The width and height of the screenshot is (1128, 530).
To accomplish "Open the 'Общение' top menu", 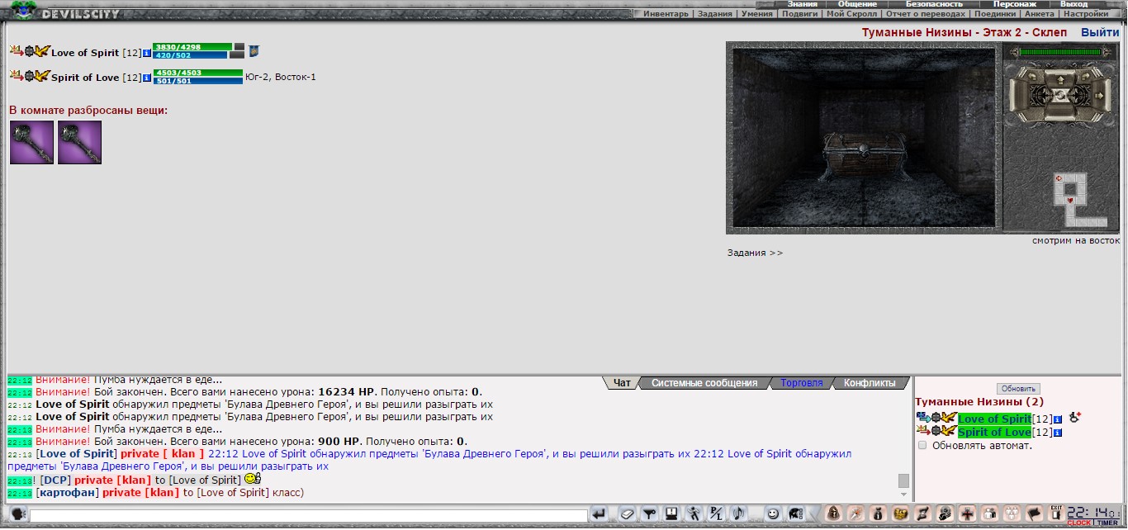I will (x=857, y=4).
